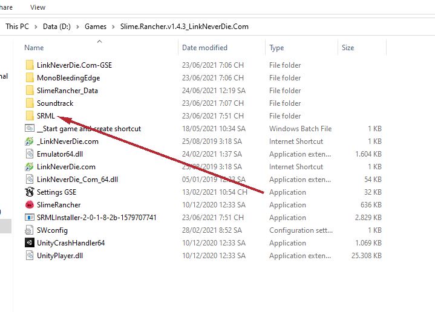Open the View ribbon tab
435x312 pixels.
pos(38,7)
